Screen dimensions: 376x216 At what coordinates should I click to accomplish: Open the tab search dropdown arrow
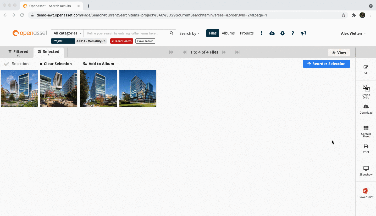point(371,6)
